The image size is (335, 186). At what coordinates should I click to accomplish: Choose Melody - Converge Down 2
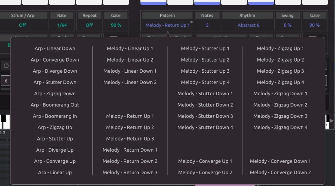(x=280, y=173)
